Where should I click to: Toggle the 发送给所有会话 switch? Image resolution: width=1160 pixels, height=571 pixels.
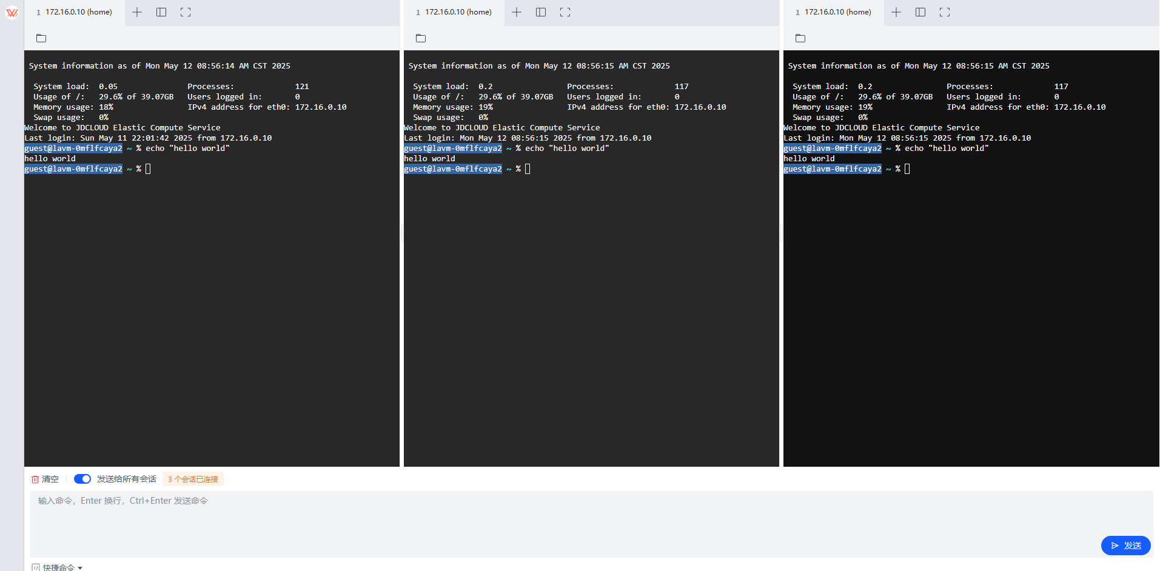[82, 479]
